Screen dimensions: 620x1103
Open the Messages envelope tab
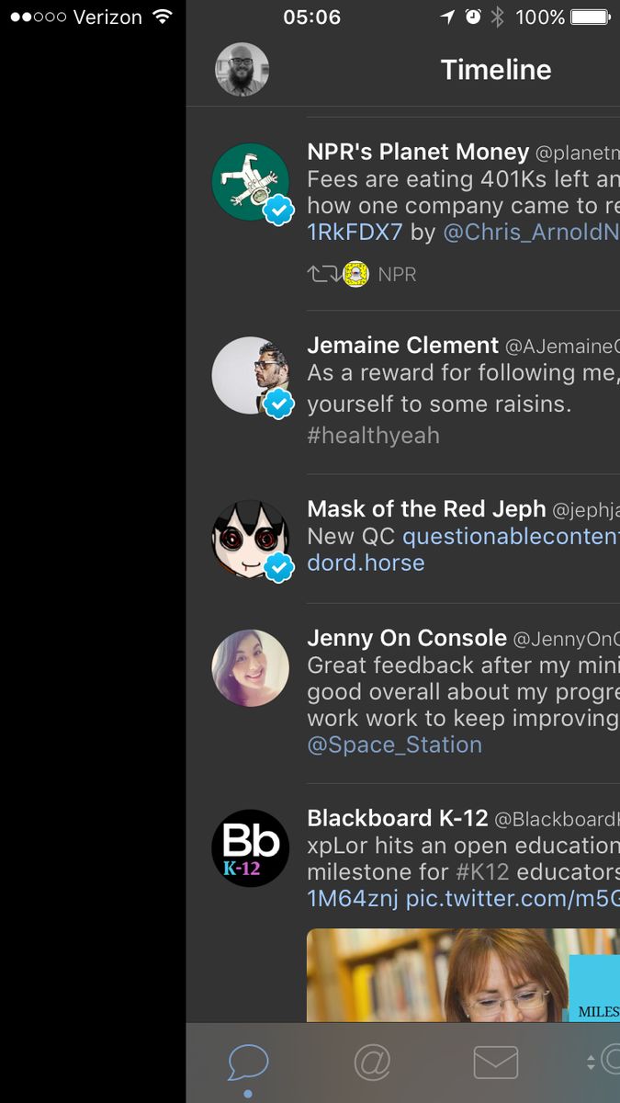point(496,1063)
